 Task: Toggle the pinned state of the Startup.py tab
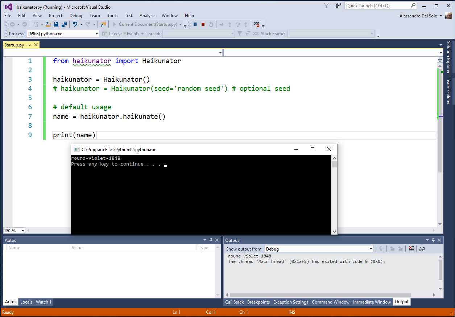click(28, 44)
